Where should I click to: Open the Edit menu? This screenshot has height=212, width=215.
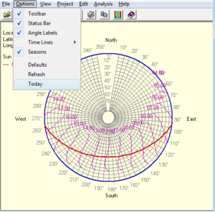(x=83, y=4)
